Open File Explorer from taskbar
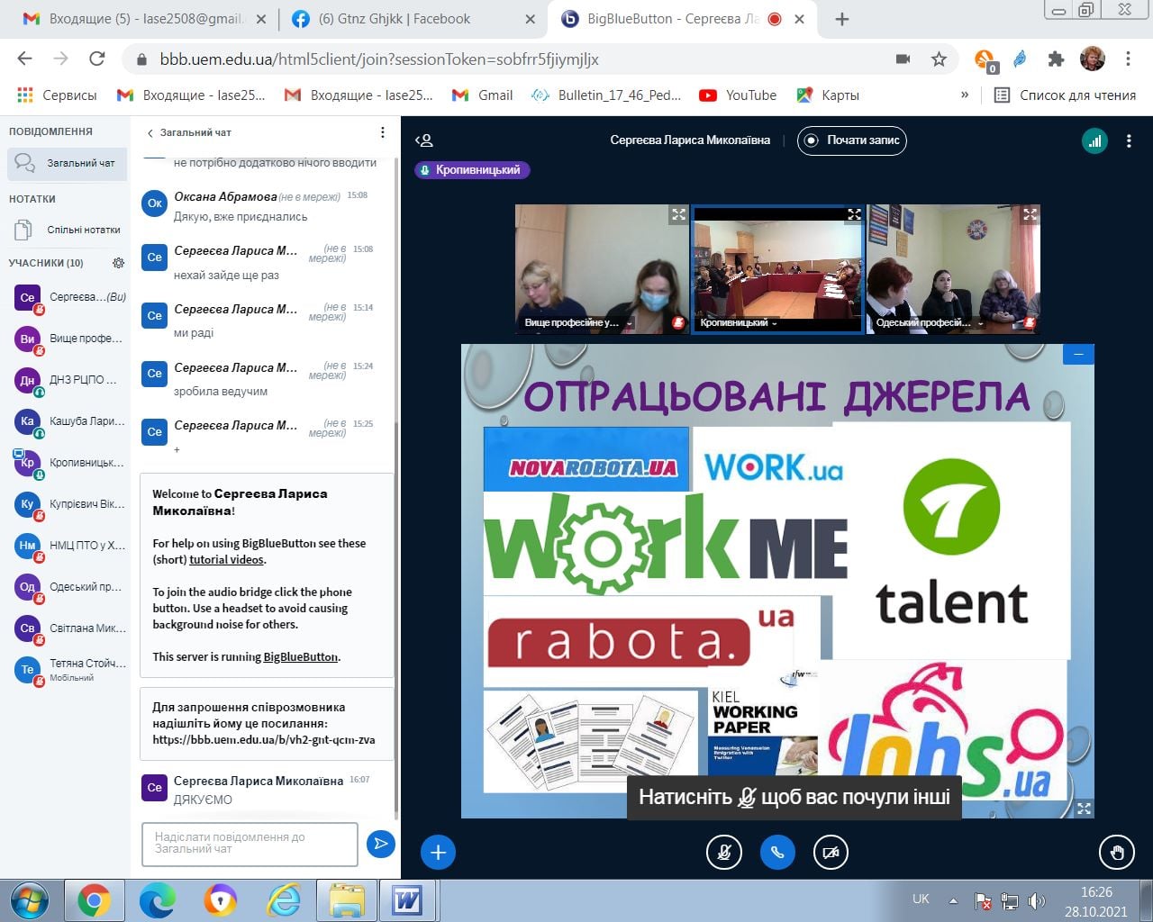This screenshot has width=1153, height=922. pos(346,900)
